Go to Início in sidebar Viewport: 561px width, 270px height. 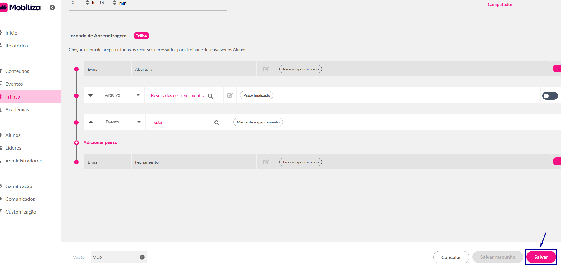tap(11, 33)
